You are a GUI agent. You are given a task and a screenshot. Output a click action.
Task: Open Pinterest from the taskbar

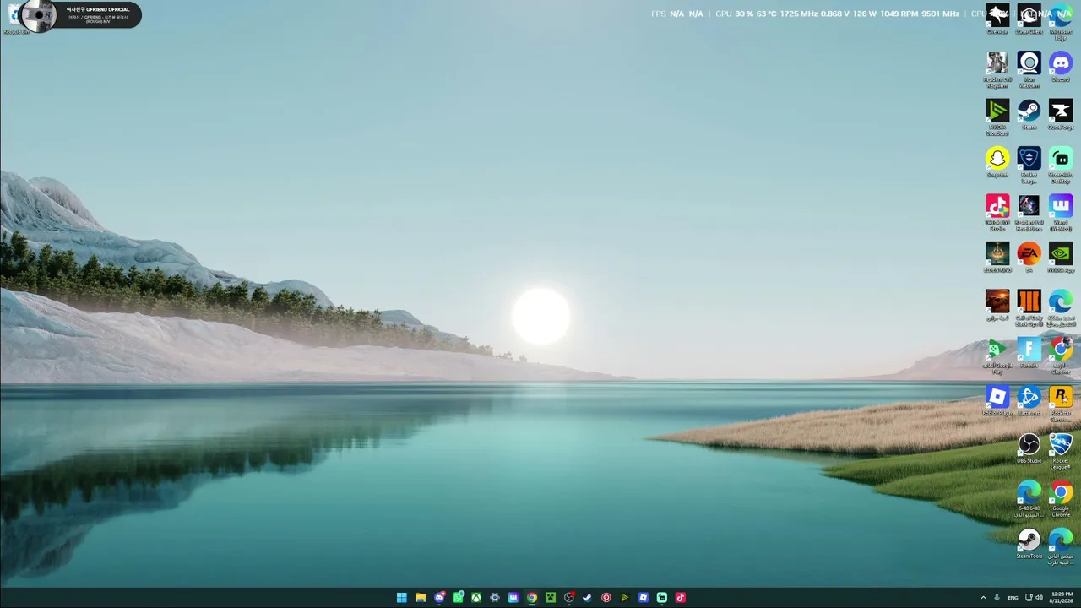click(606, 598)
